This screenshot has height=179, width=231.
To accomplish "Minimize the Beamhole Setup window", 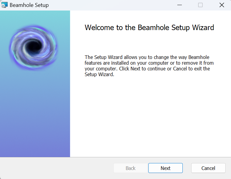I will [x=179, y=5].
